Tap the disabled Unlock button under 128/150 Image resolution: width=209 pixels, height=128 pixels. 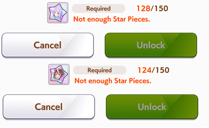[x=151, y=45]
